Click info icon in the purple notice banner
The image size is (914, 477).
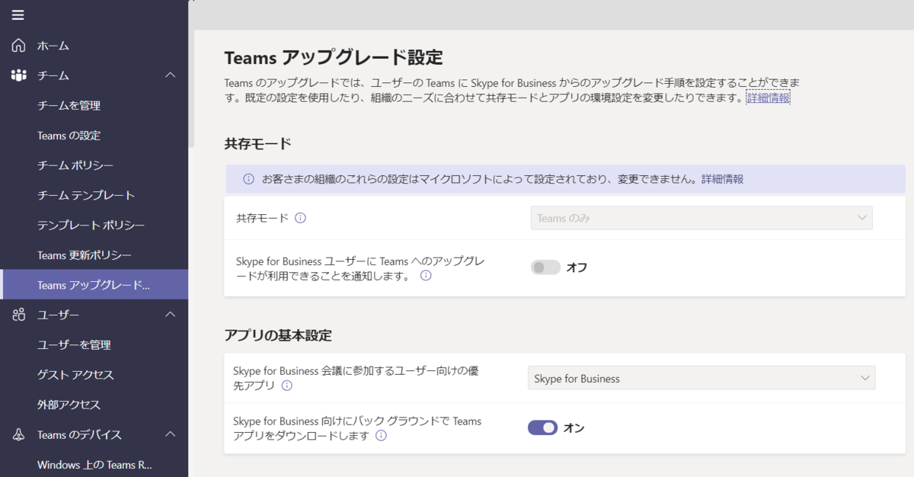tap(248, 179)
